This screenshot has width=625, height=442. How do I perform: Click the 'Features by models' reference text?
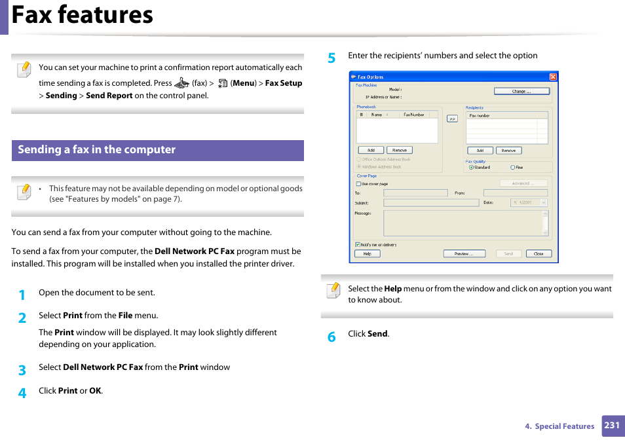[x=103, y=199]
